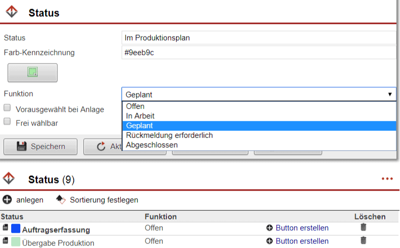Click the Status name field Im Produktionsplan
Screen dimensions: 400x248
(259, 38)
